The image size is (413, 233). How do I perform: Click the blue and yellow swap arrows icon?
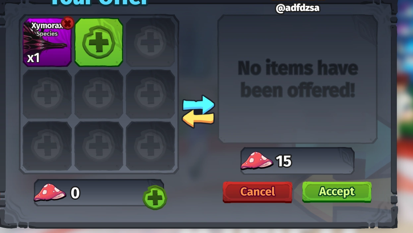tap(198, 112)
